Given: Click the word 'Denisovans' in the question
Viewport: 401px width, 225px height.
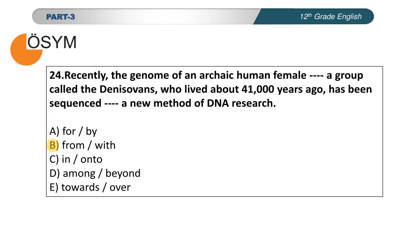Looking at the screenshot, I should [x=128, y=89].
